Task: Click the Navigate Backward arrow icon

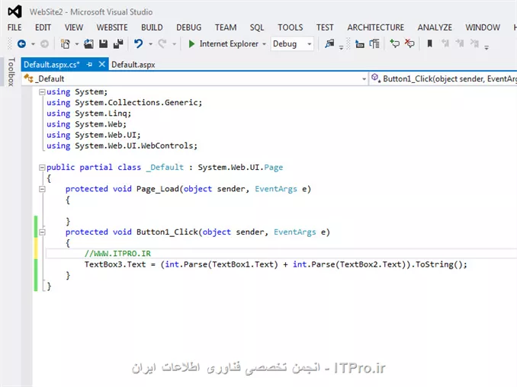Action: 22,44
